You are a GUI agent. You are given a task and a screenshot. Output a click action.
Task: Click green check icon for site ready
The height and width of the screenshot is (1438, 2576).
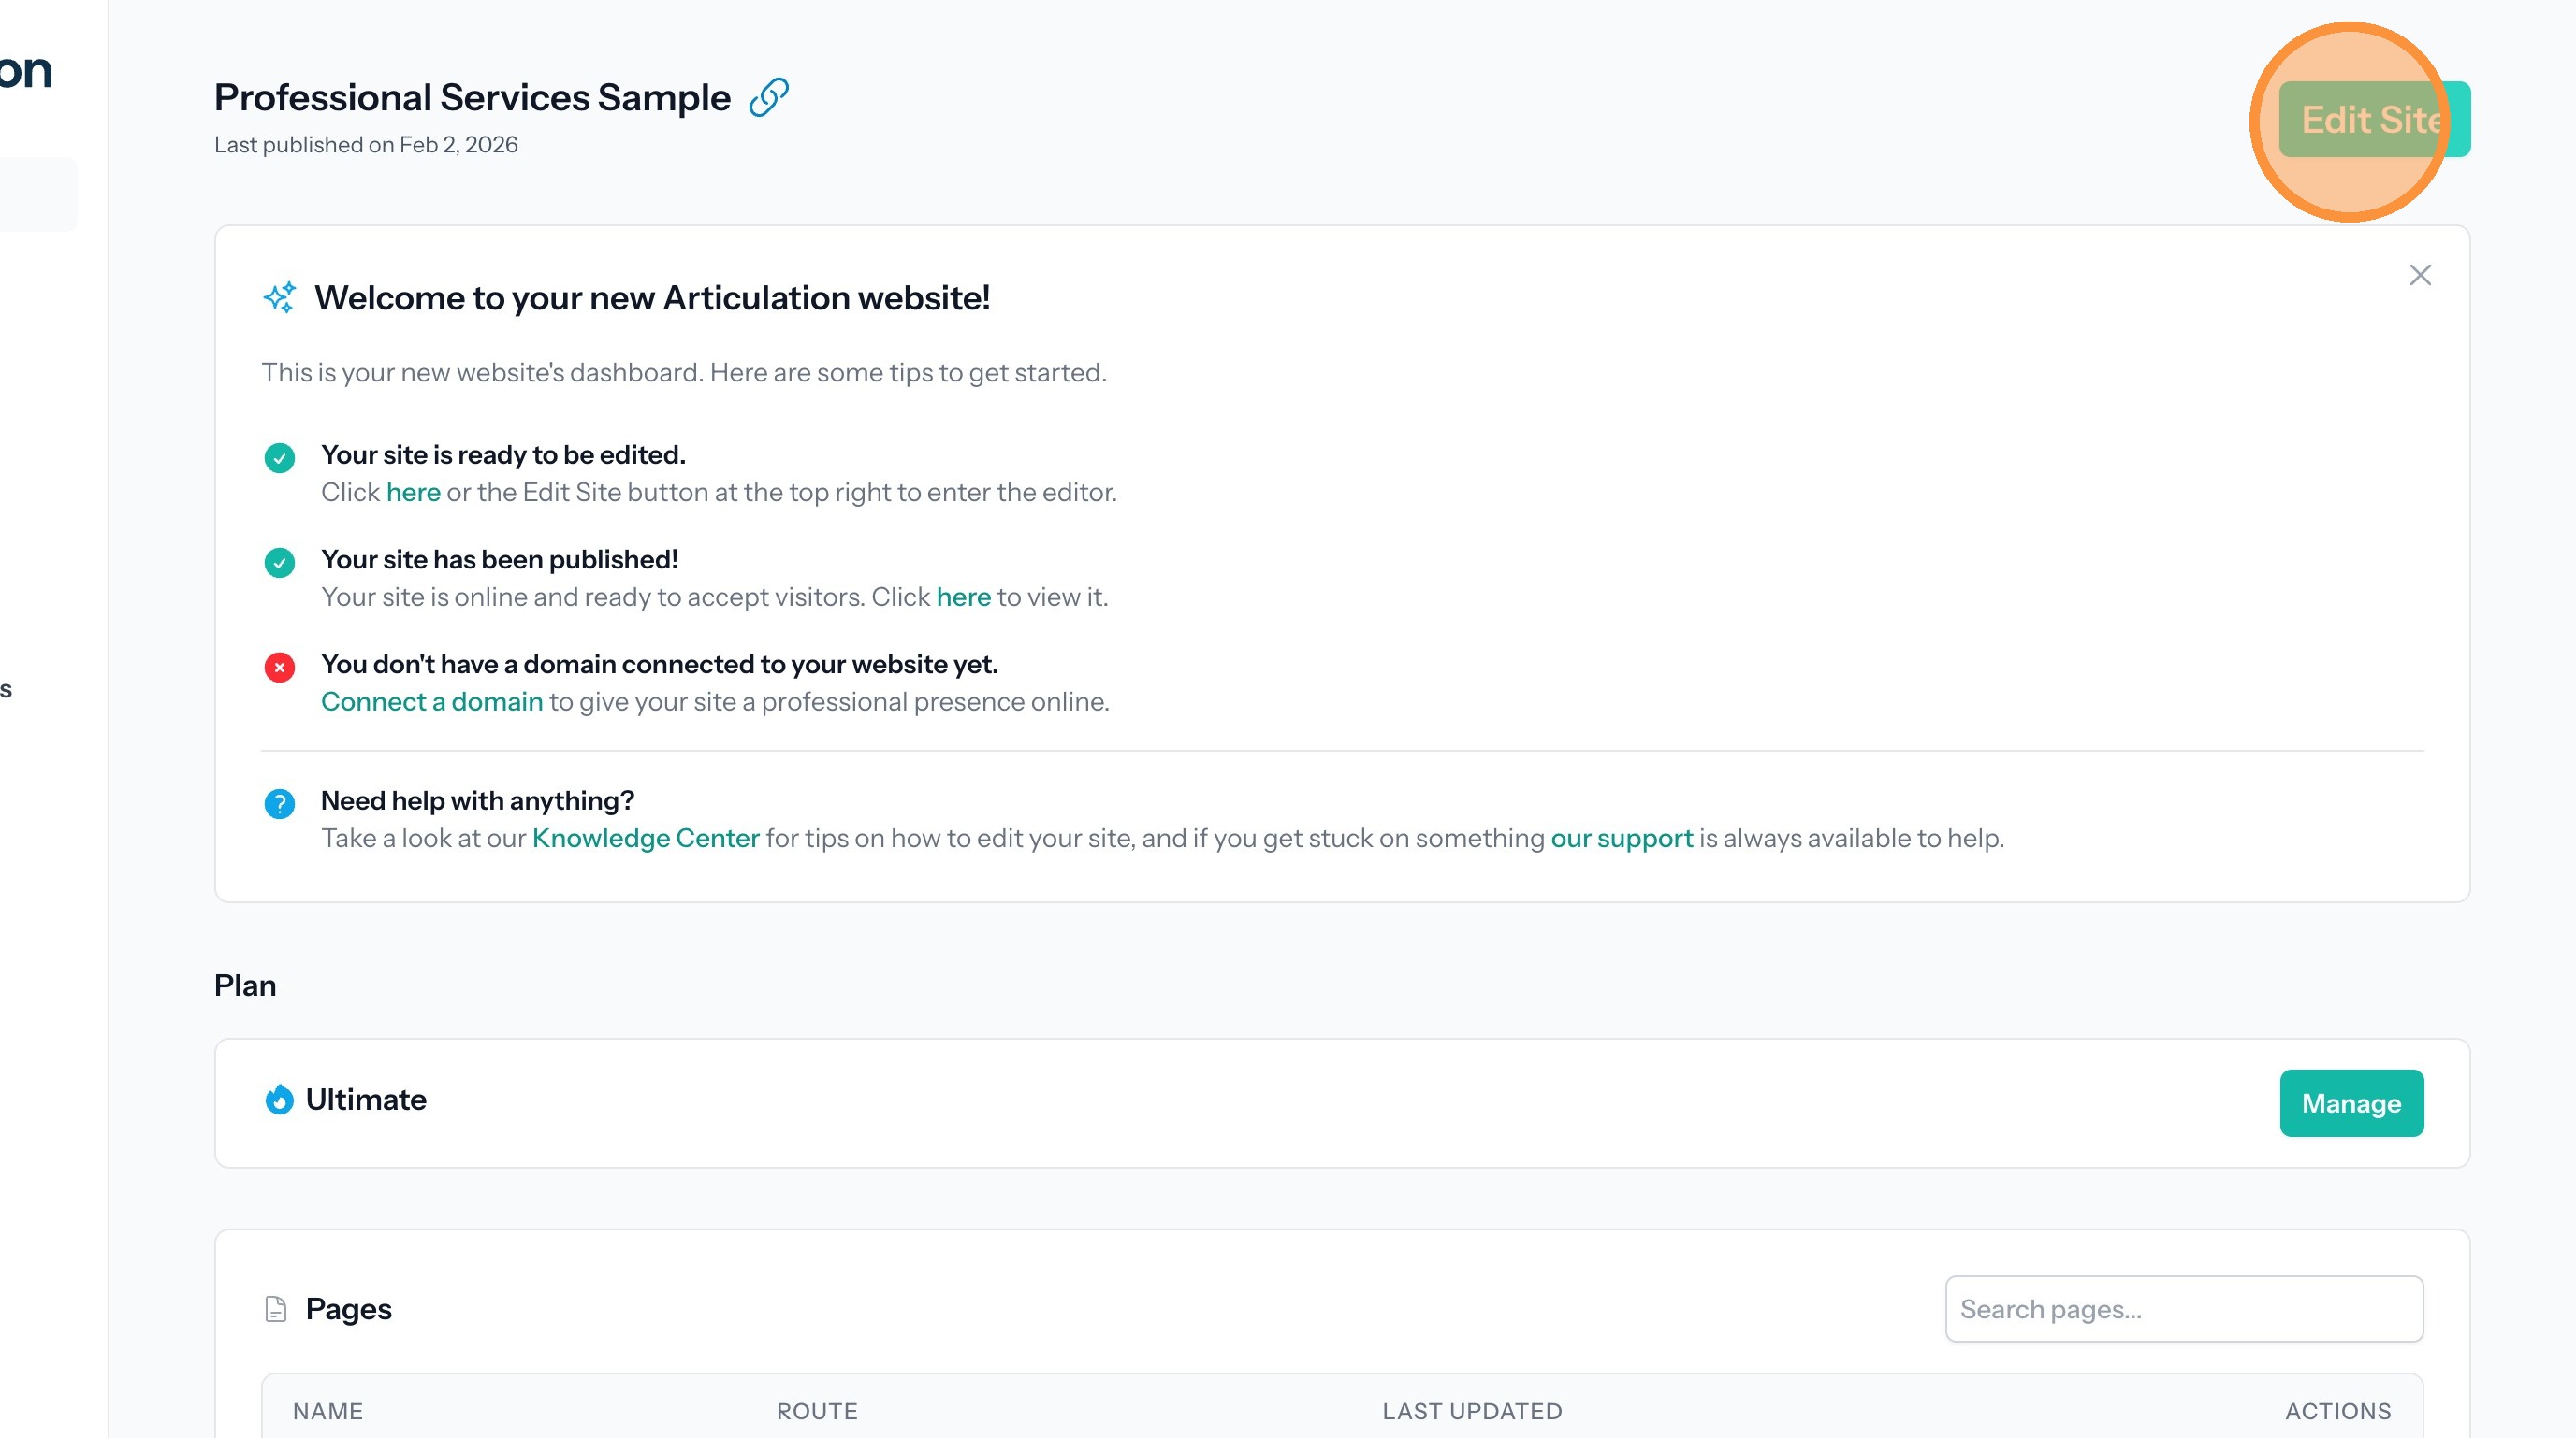pyautogui.click(x=279, y=458)
